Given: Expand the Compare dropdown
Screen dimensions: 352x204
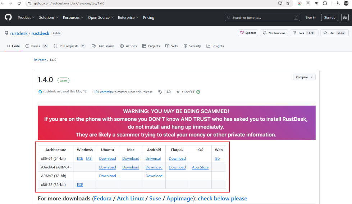Looking at the screenshot, I should (304, 77).
